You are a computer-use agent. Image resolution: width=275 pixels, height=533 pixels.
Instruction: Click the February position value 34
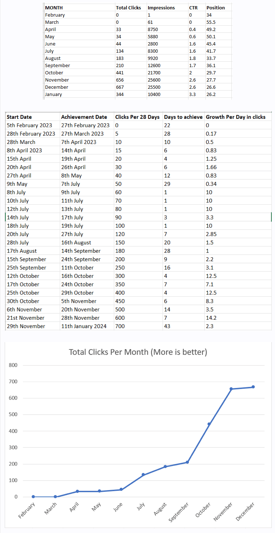click(x=209, y=15)
